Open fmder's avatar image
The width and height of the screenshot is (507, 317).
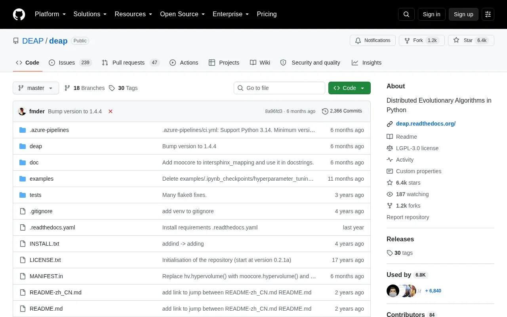(22, 111)
